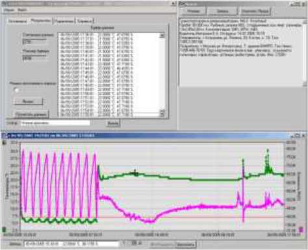The image size is (308, 250).
Task: Click the black cross marker on the green curve
Action: click(136, 173)
